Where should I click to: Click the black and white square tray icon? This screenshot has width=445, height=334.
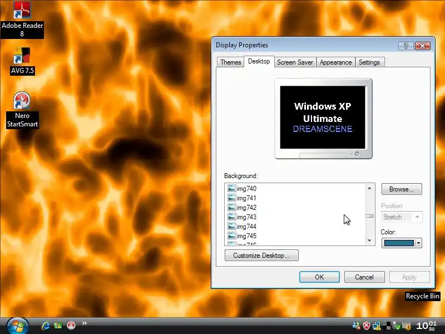pos(388,326)
